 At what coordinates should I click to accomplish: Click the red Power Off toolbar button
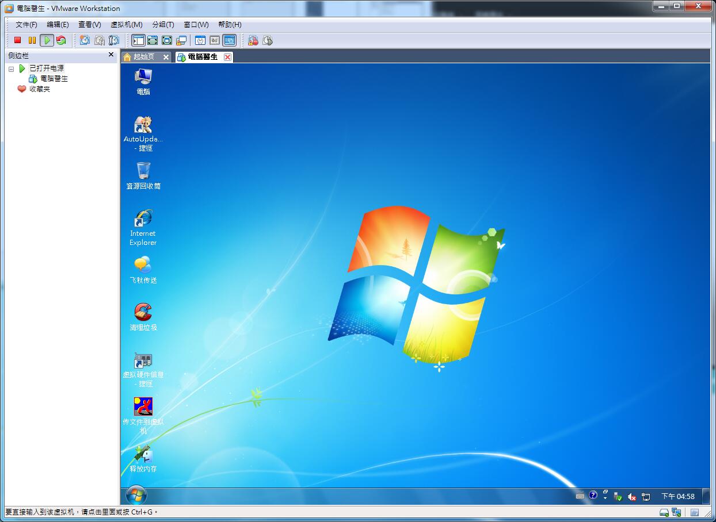[x=18, y=40]
